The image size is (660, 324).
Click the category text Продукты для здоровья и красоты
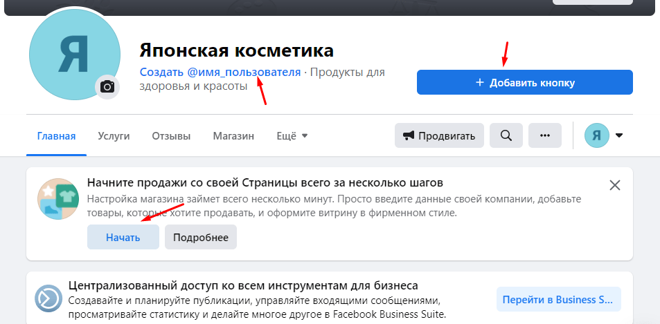pyautogui.click(x=262, y=79)
